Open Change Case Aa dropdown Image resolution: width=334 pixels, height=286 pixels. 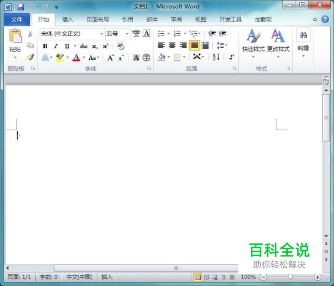pyautogui.click(x=94, y=58)
